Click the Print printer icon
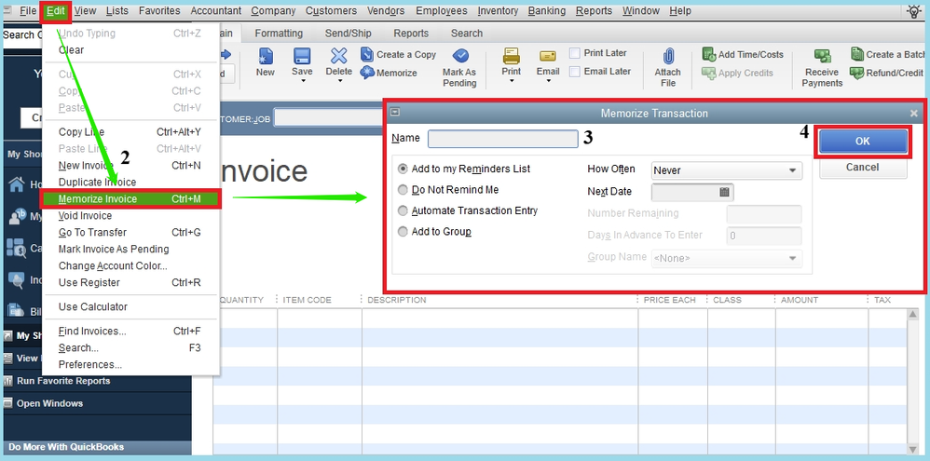Image resolution: width=930 pixels, height=461 pixels. click(511, 56)
